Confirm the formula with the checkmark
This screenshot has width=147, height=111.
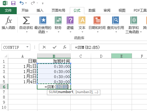(x=54, y=47)
